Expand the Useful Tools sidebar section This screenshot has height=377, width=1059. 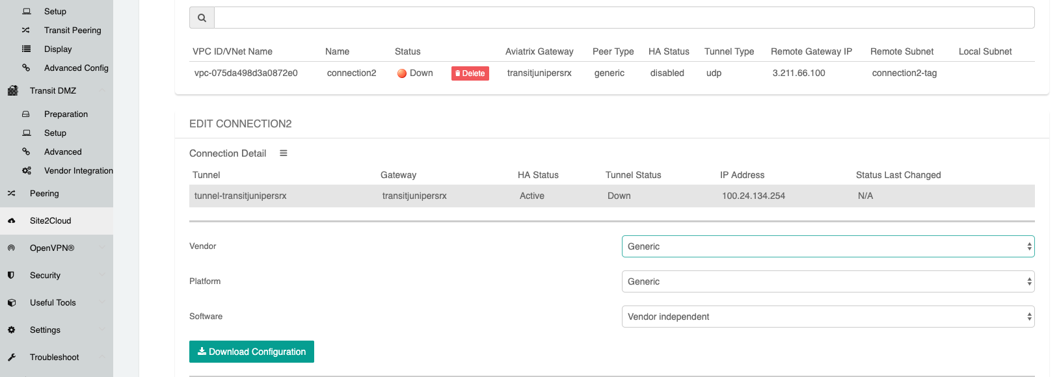point(53,303)
